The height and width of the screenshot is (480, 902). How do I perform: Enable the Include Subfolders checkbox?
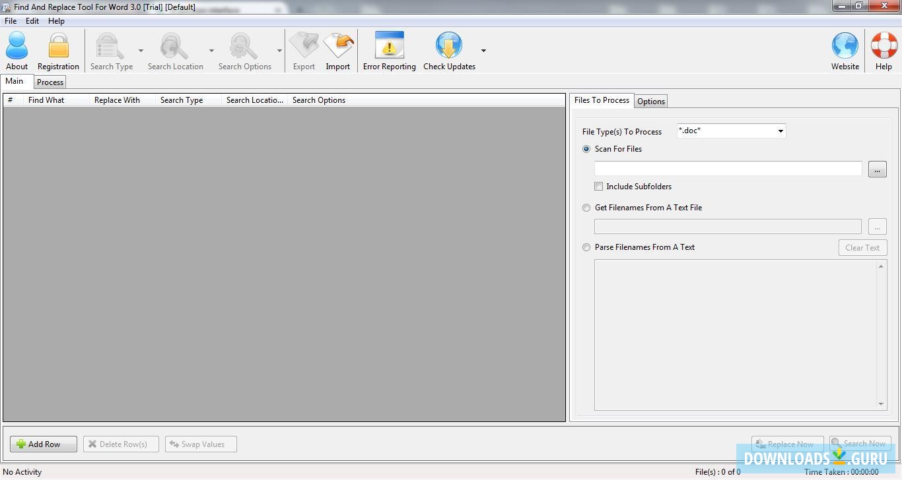[598, 187]
